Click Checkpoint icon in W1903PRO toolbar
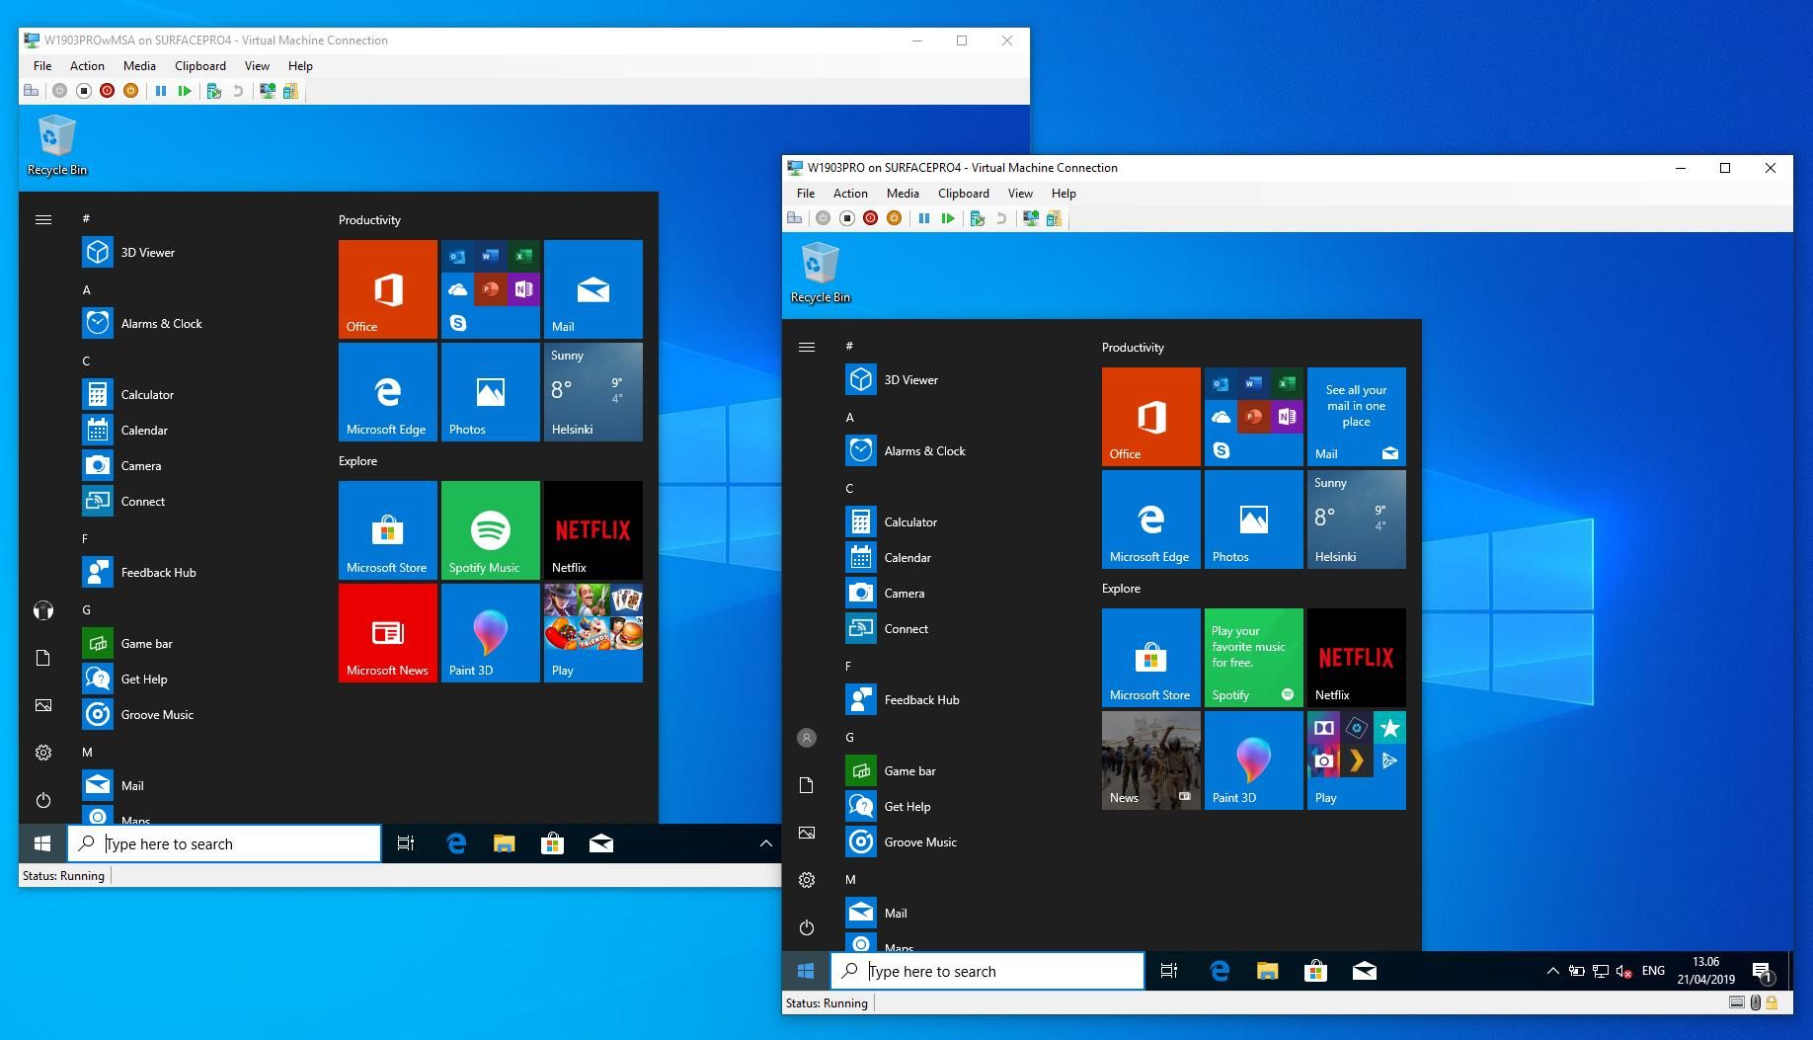 (x=978, y=218)
